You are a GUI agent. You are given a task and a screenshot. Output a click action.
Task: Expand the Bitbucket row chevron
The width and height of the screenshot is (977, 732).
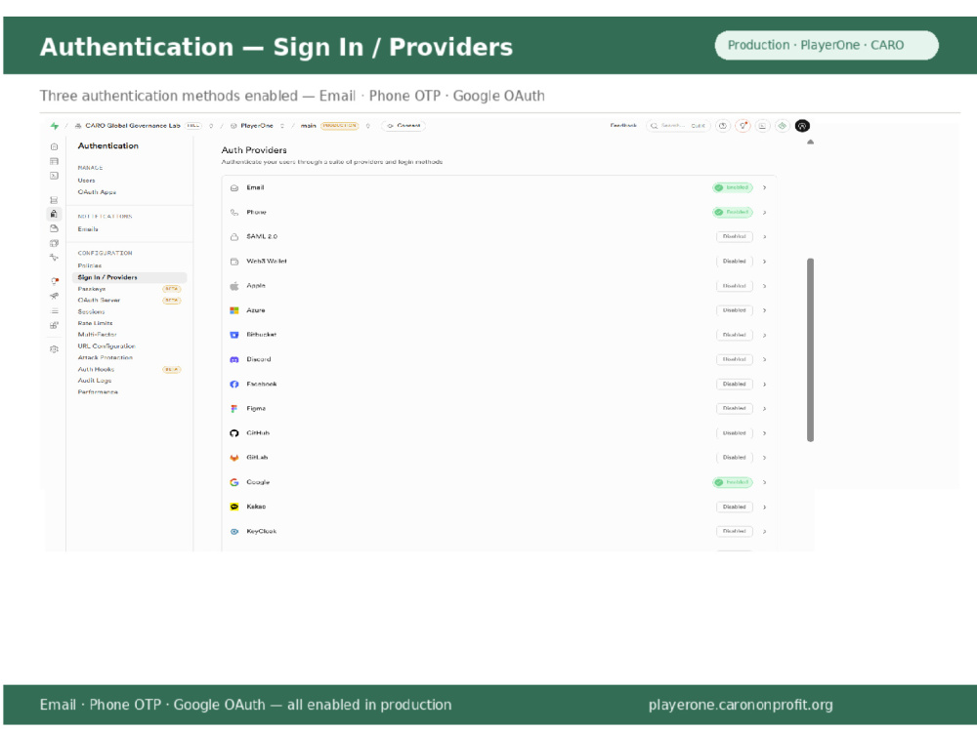tap(765, 335)
